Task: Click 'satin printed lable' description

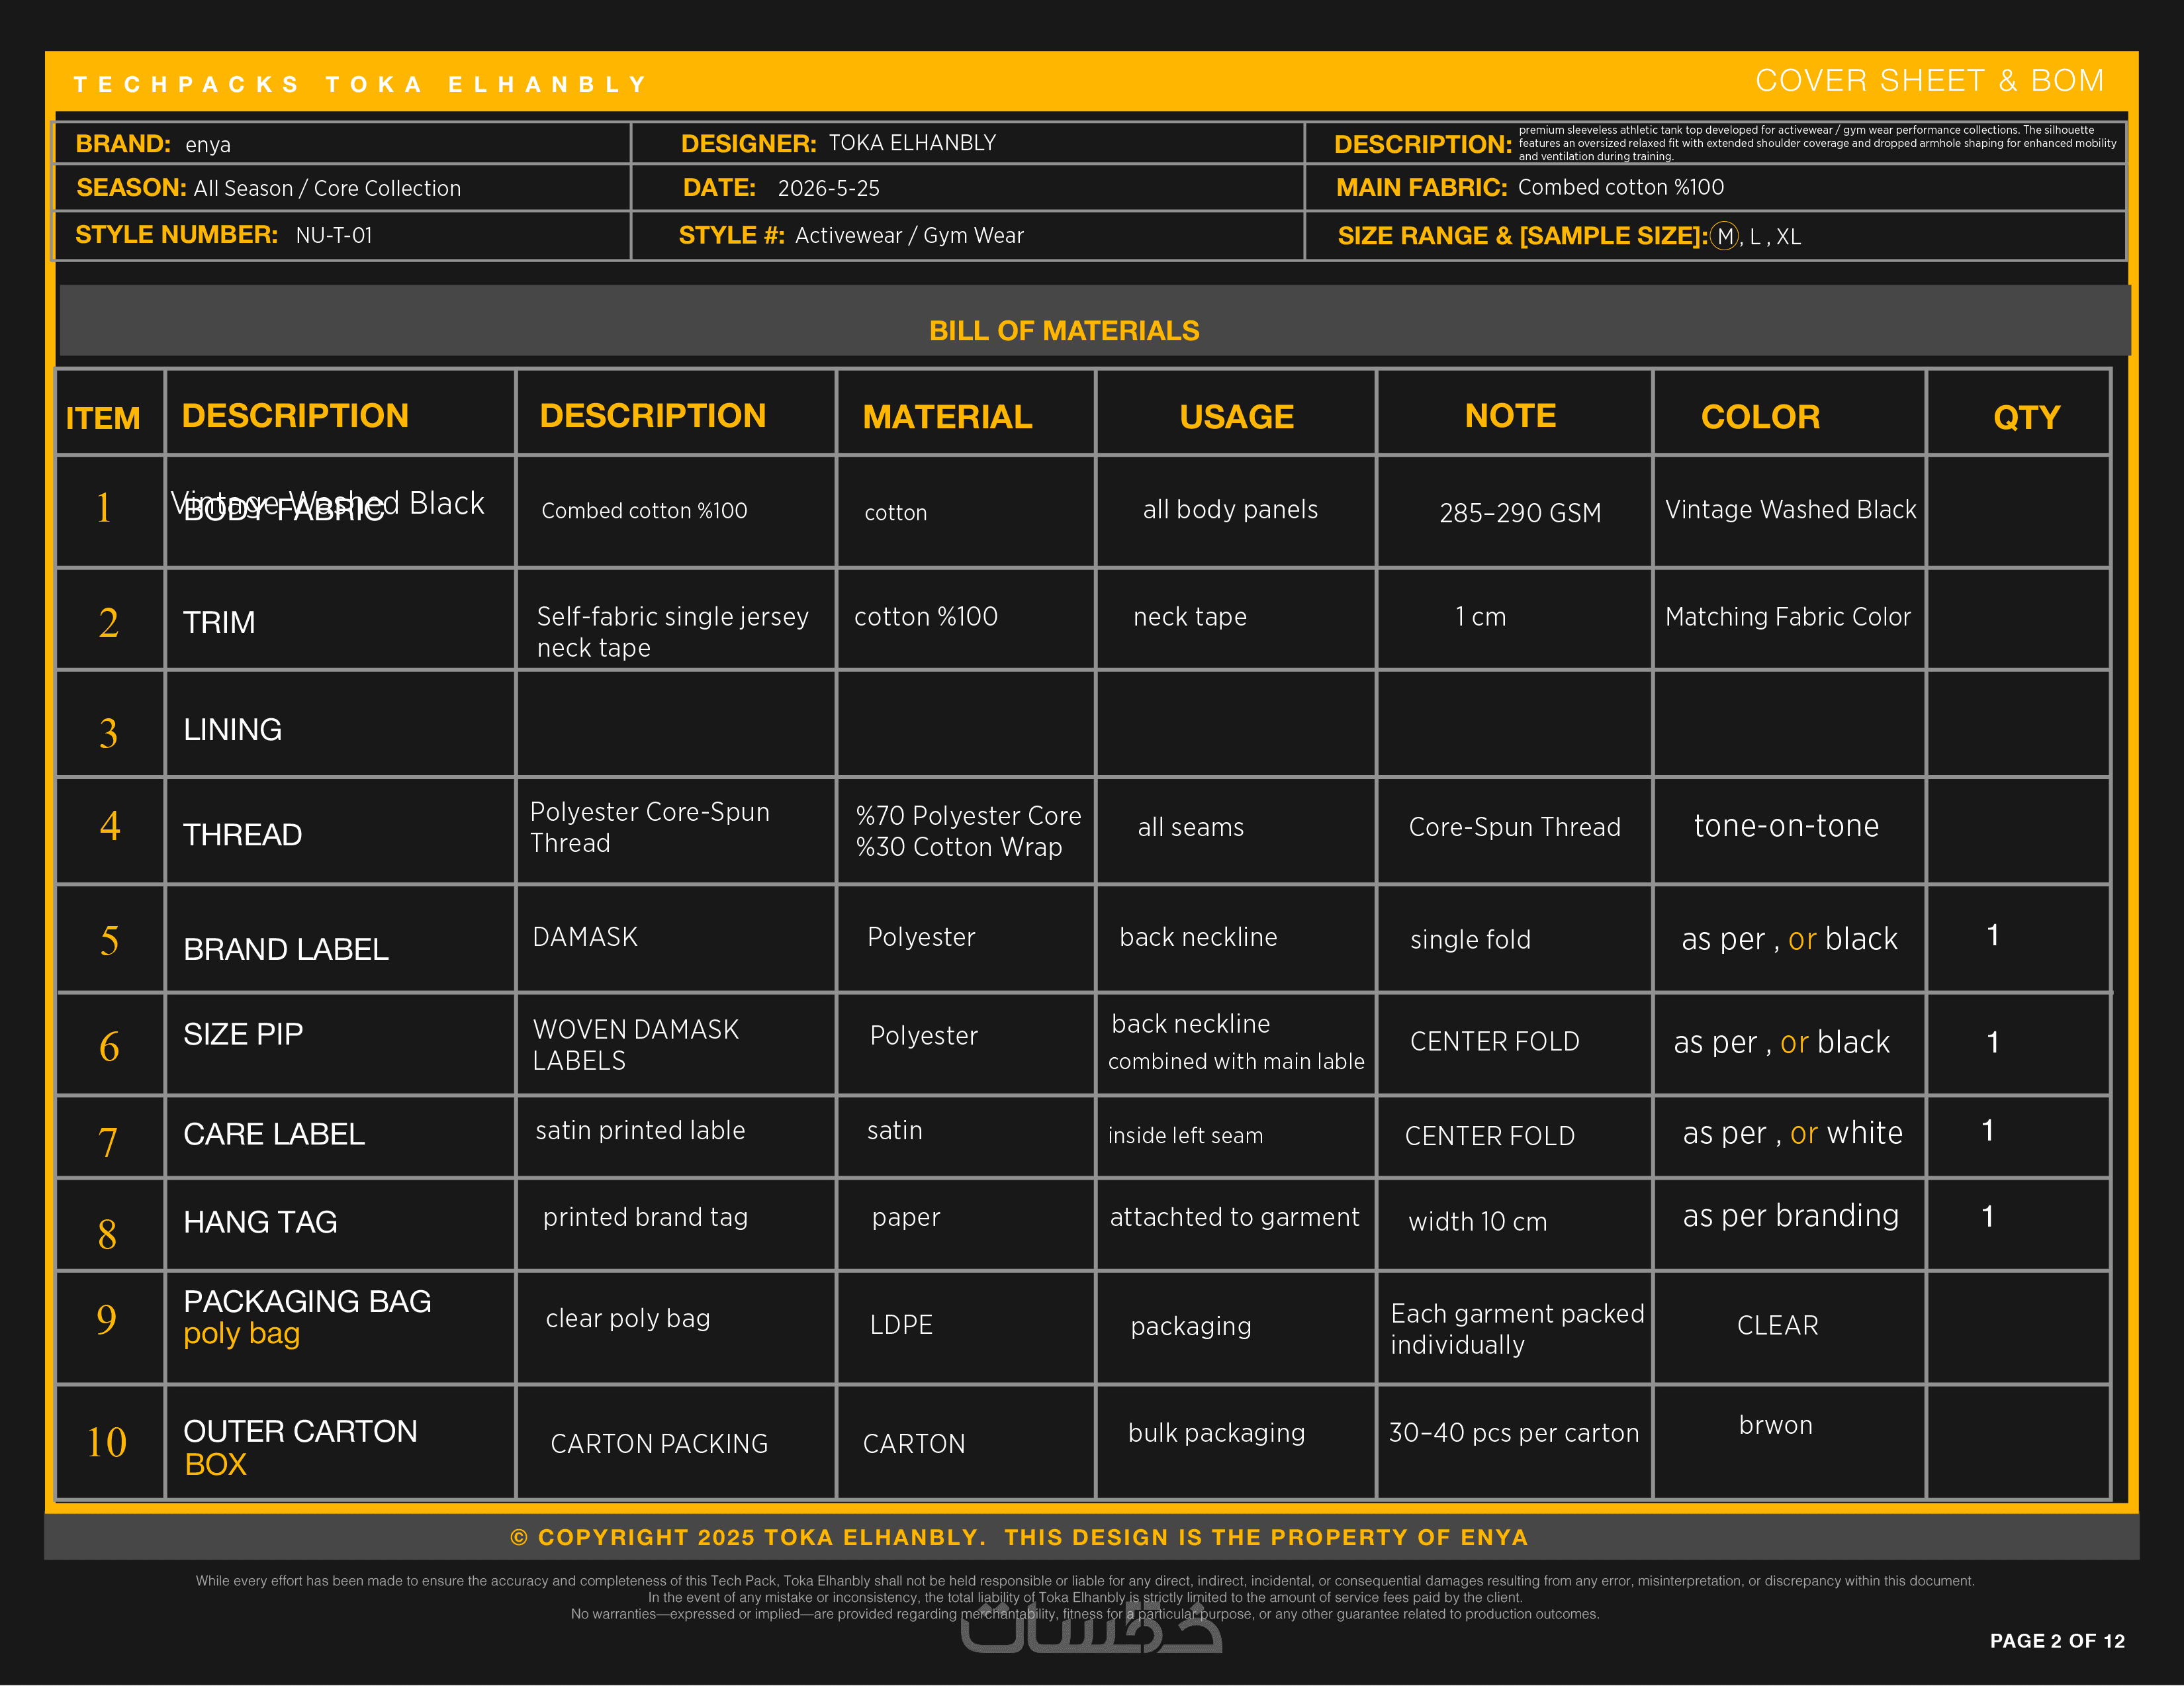Action: (x=640, y=1130)
